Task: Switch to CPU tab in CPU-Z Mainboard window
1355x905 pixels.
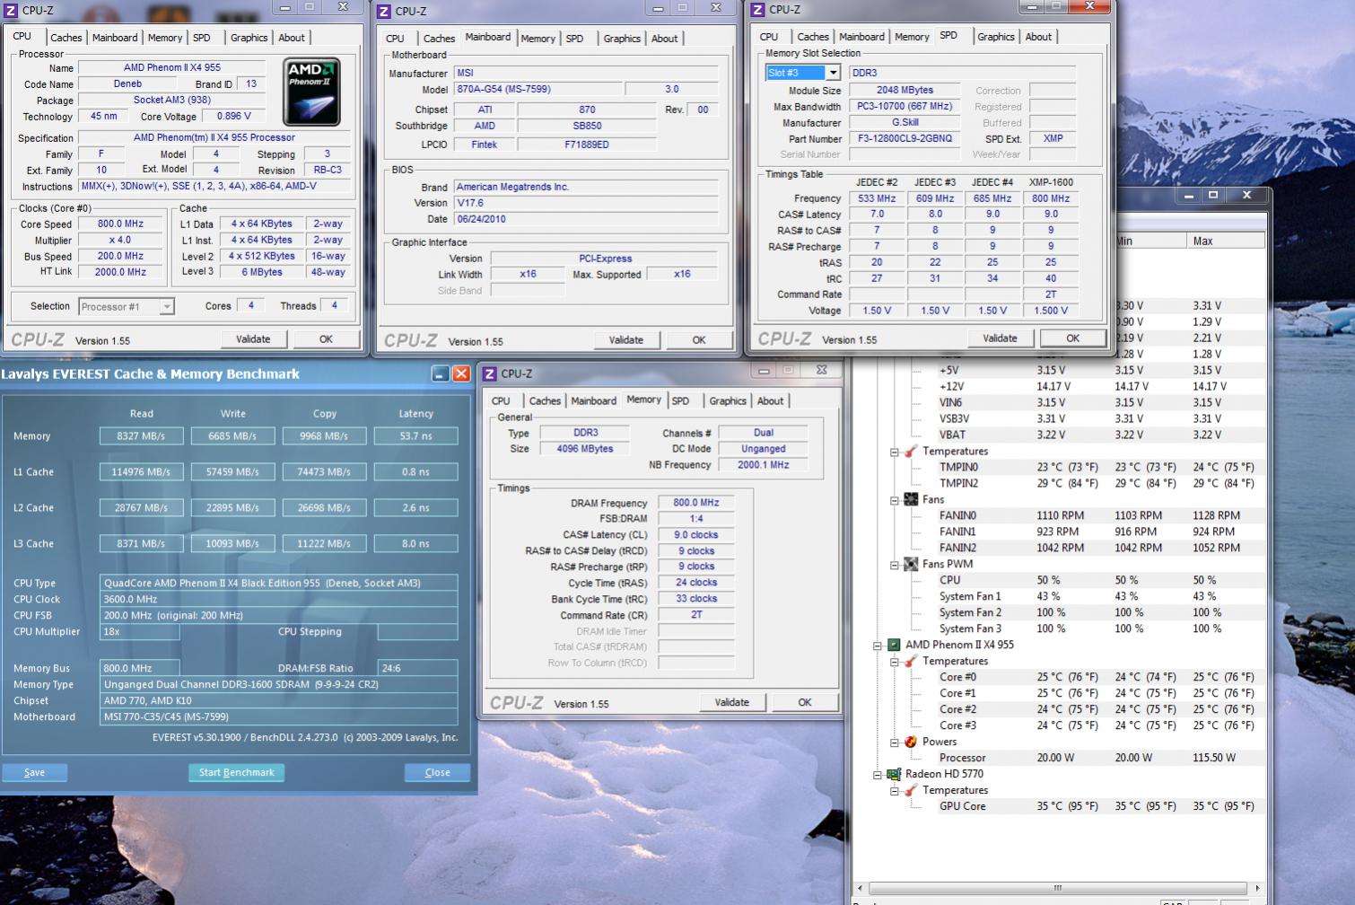Action: tap(395, 39)
